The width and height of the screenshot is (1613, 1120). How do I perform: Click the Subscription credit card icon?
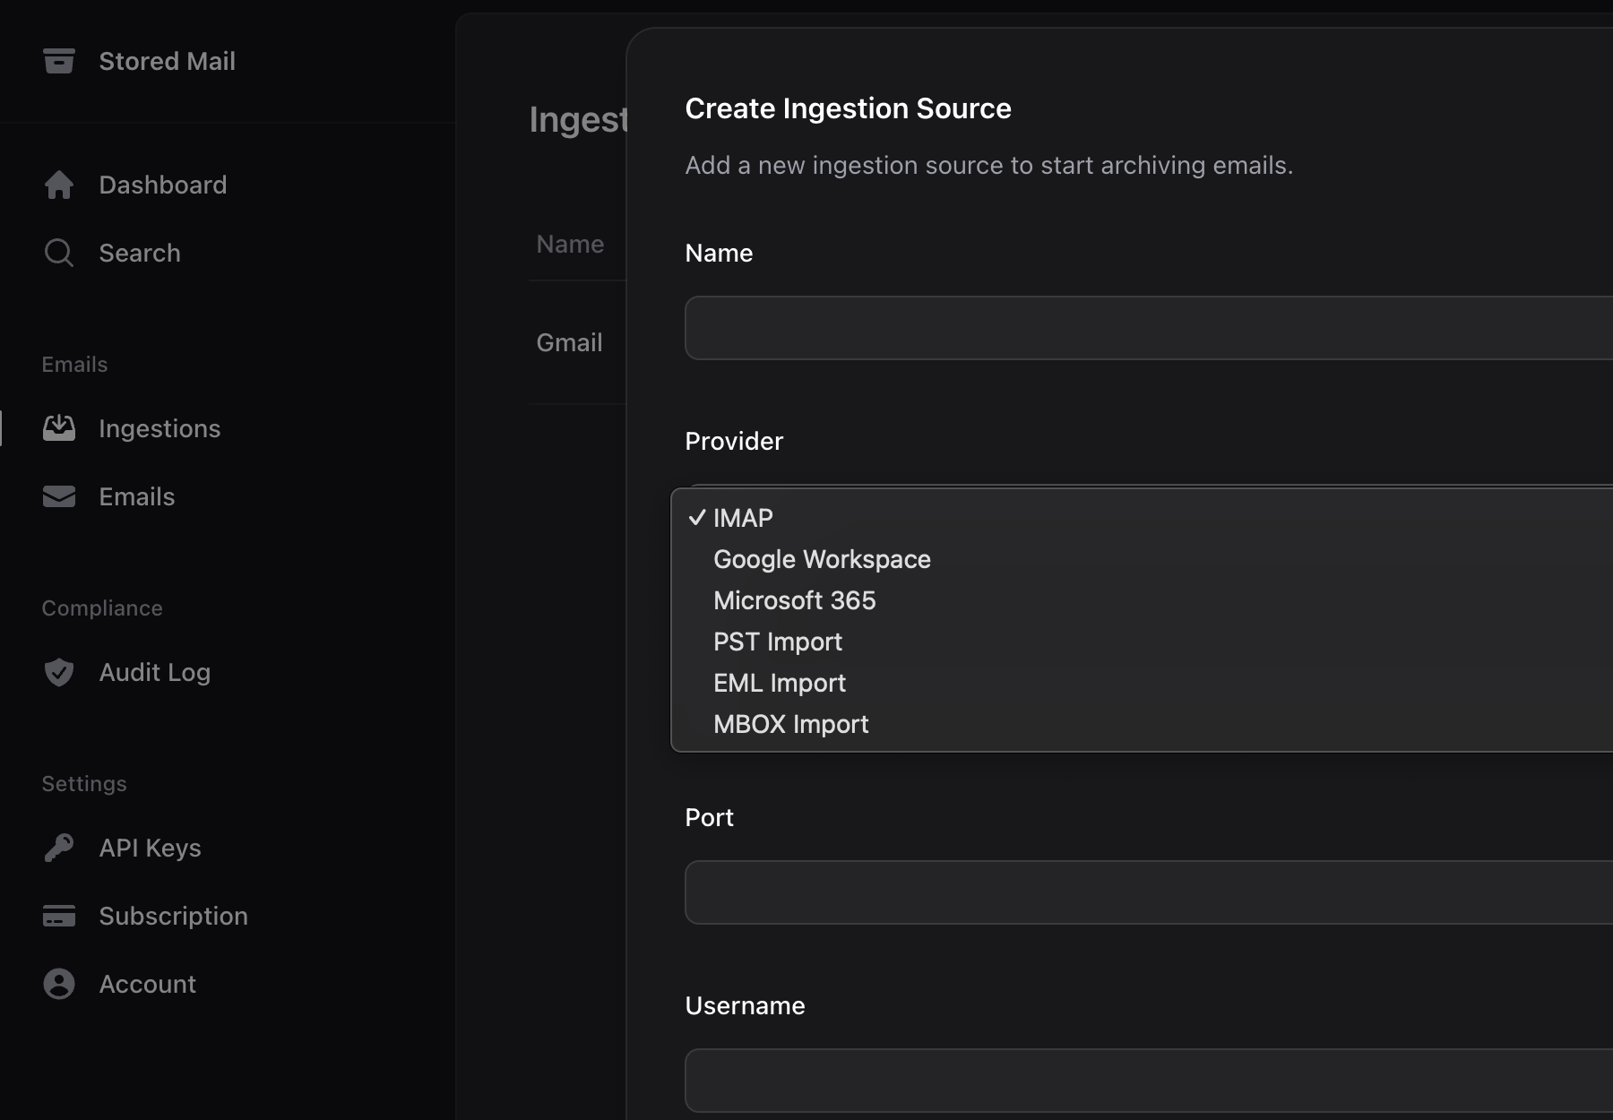(59, 916)
